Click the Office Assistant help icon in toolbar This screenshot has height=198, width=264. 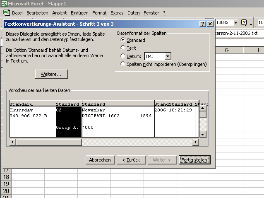244,22
